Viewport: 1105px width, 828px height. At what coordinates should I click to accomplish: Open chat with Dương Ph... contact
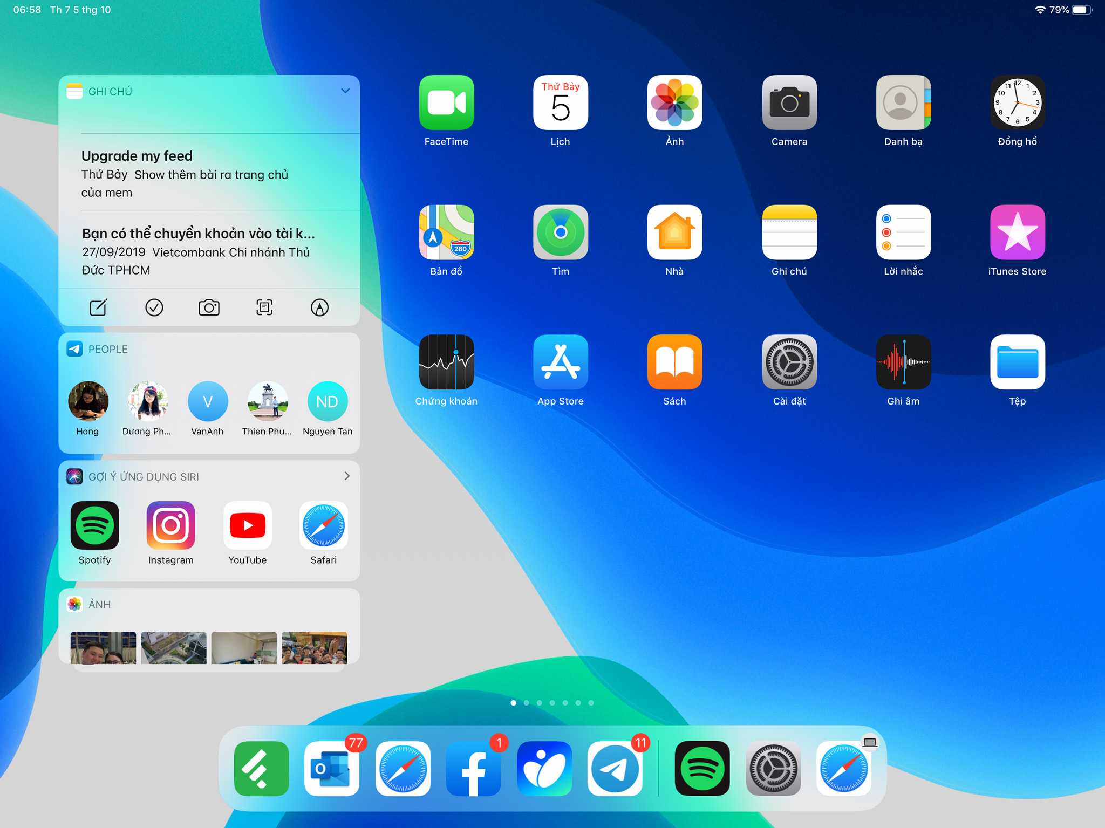pyautogui.click(x=147, y=408)
